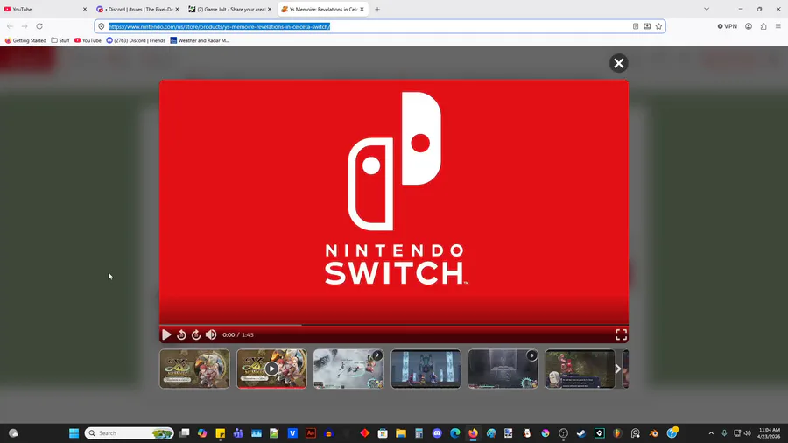This screenshot has height=443, width=788.
Task: Reload the current page
Action: click(39, 26)
